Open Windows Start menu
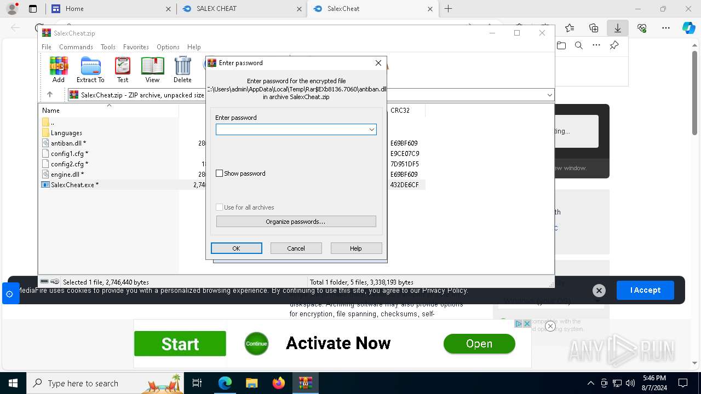Screen dimensions: 701x394 [x=13, y=383]
